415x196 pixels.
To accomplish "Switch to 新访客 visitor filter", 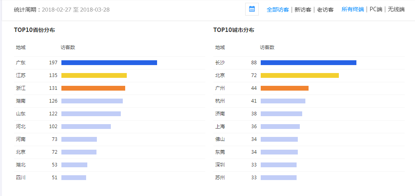I will pyautogui.click(x=303, y=10).
